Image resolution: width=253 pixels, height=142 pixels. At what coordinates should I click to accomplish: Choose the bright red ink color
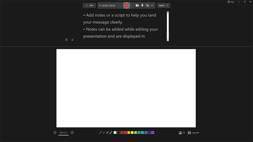click(125, 133)
